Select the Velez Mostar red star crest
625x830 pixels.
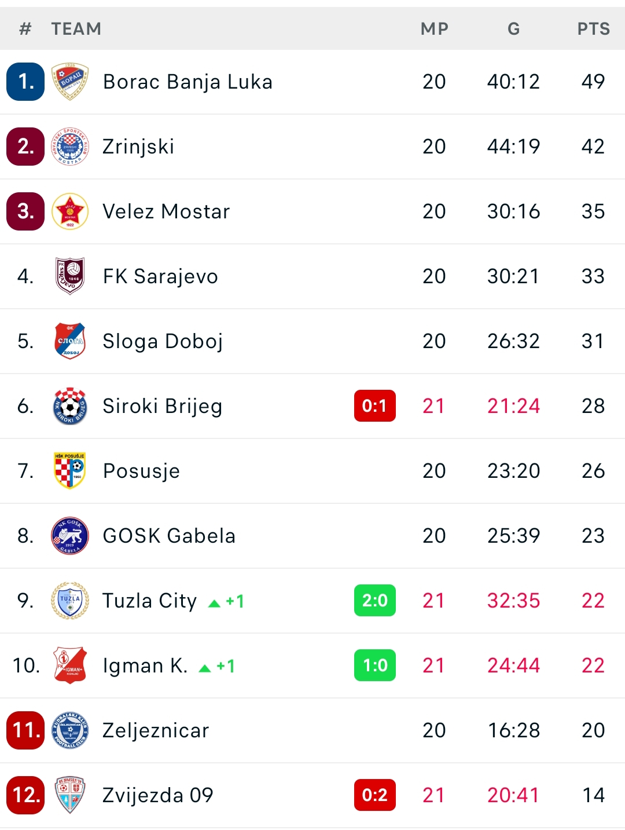coord(70,211)
